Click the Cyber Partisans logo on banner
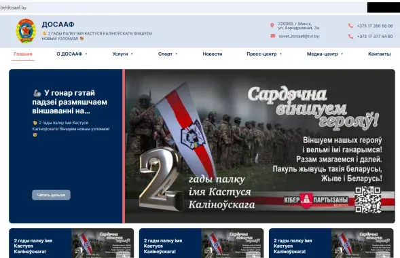Image resolution: width=400 pixels, height=258 pixels. point(316,200)
